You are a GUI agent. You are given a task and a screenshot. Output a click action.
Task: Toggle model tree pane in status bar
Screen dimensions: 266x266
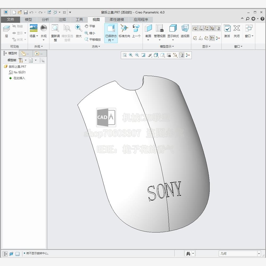pyautogui.click(x=5, y=254)
